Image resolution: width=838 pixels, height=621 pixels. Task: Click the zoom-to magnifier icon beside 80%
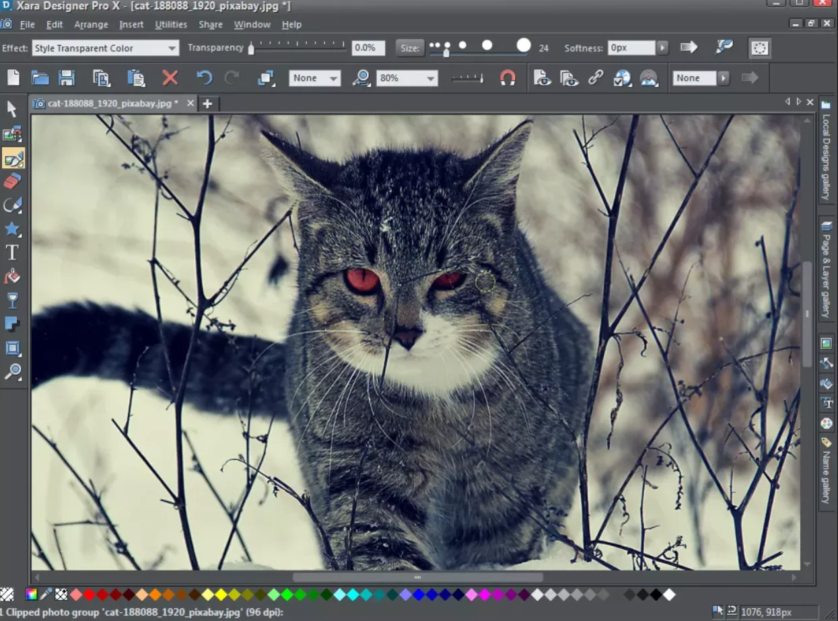pyautogui.click(x=361, y=78)
